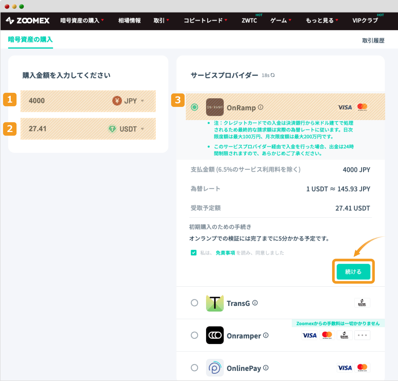
Task: Click the 4000 amount input field
Action: 88,101
